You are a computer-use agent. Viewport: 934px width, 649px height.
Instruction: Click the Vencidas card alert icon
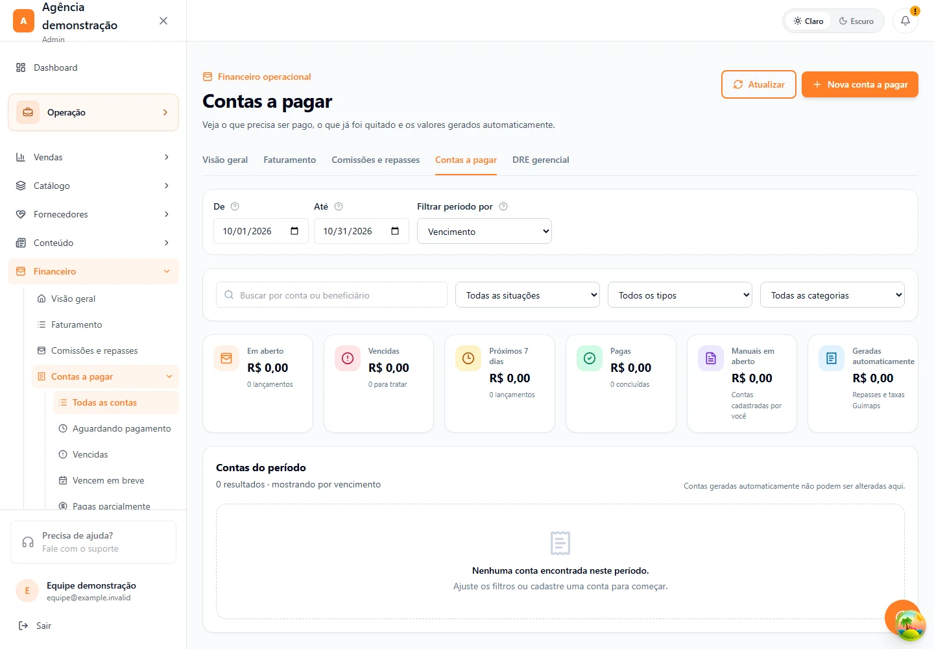click(x=348, y=358)
